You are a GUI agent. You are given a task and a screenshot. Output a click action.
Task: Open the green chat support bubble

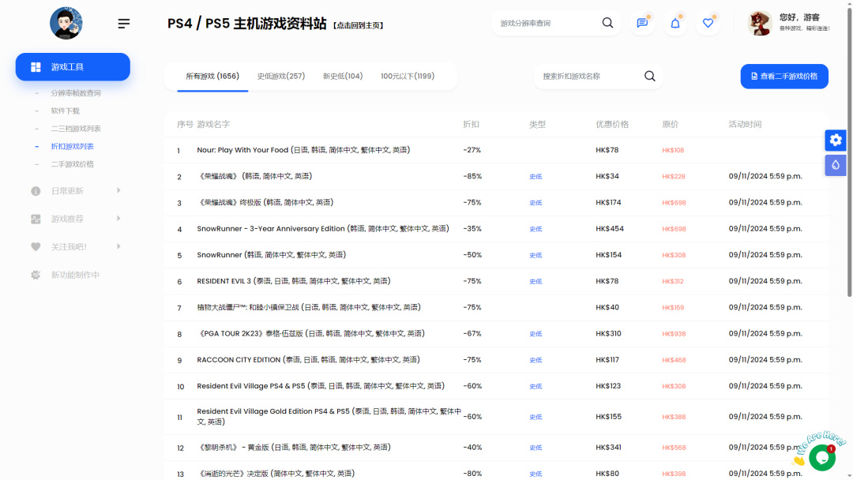(822, 457)
